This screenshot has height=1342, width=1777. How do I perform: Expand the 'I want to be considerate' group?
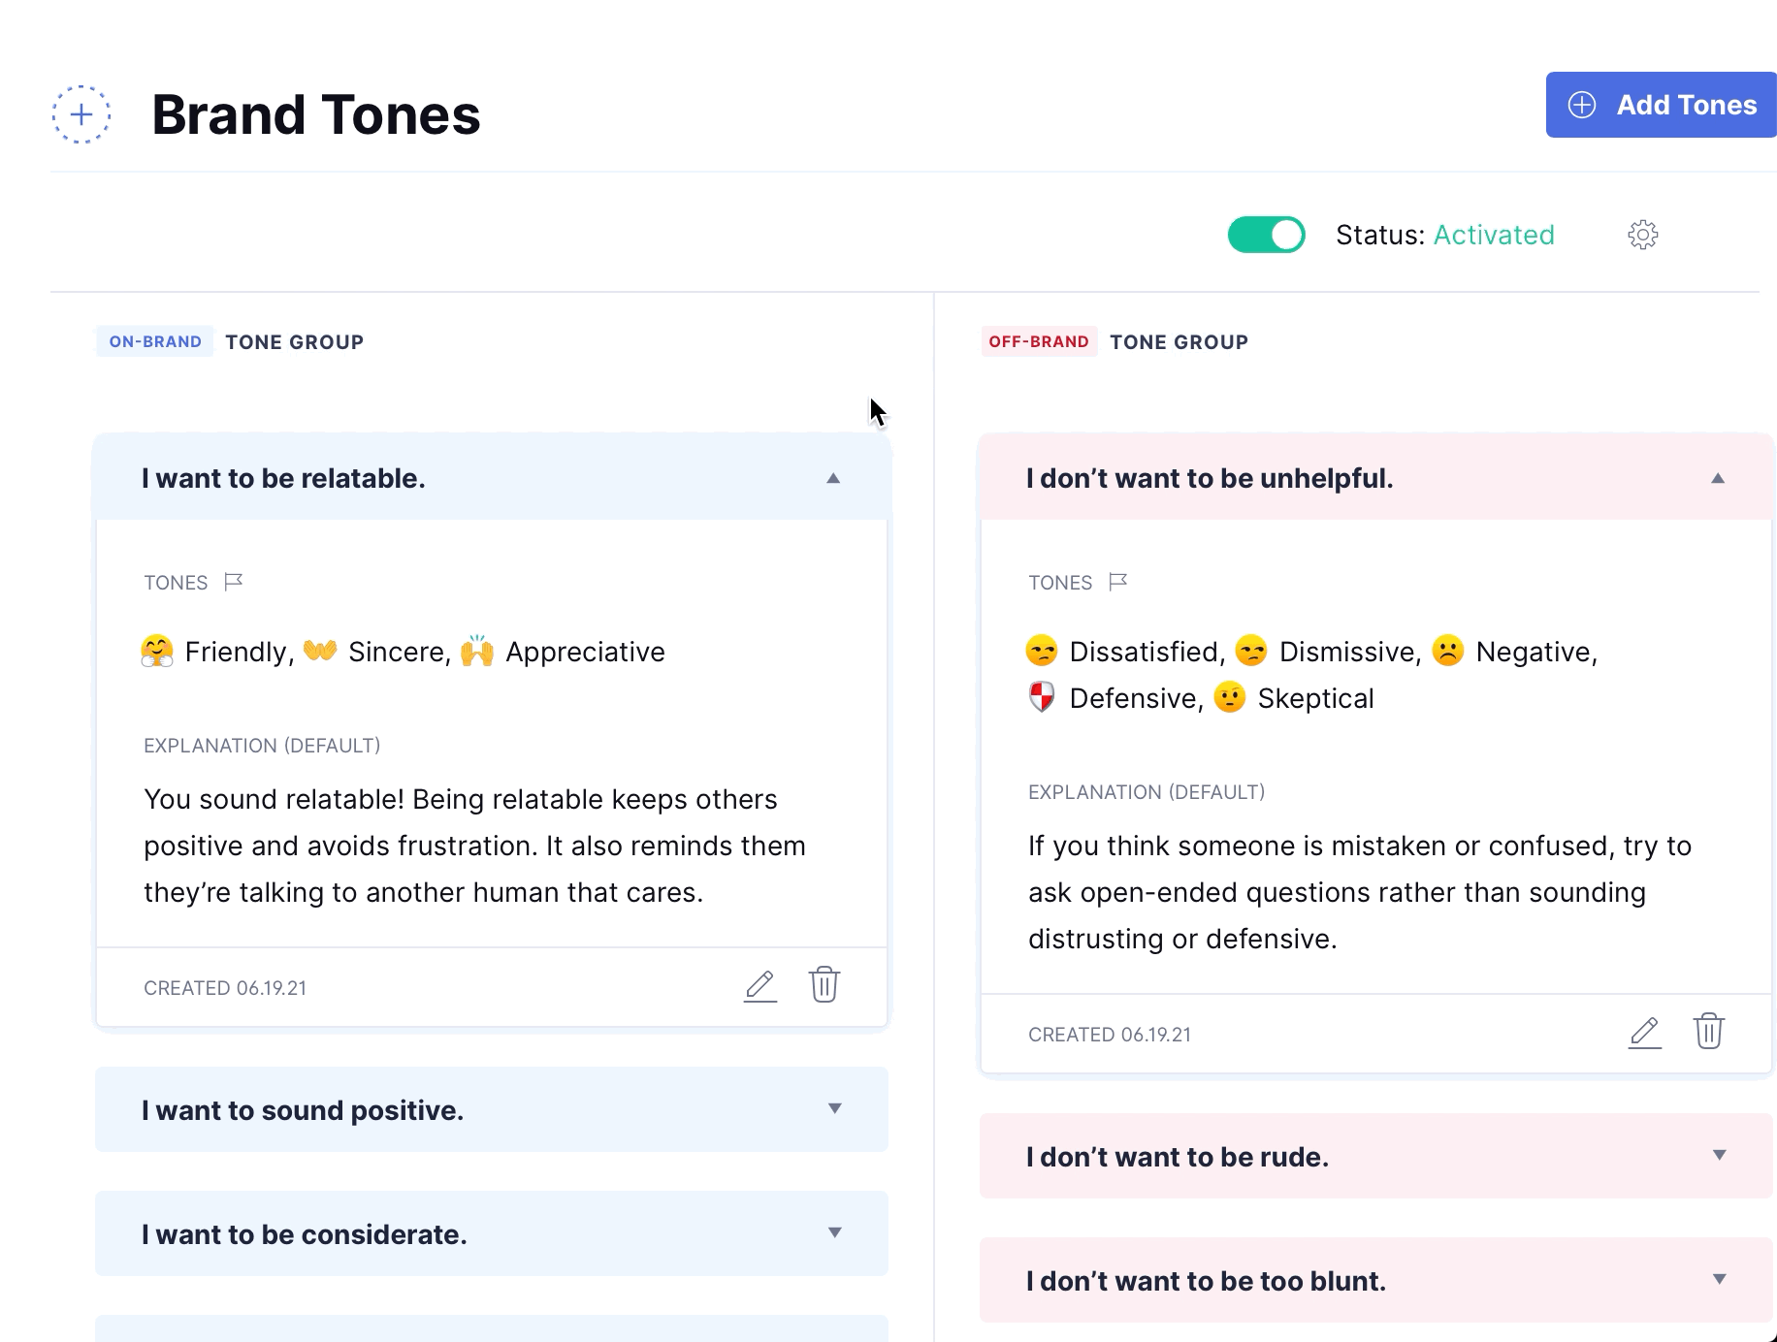tap(834, 1232)
